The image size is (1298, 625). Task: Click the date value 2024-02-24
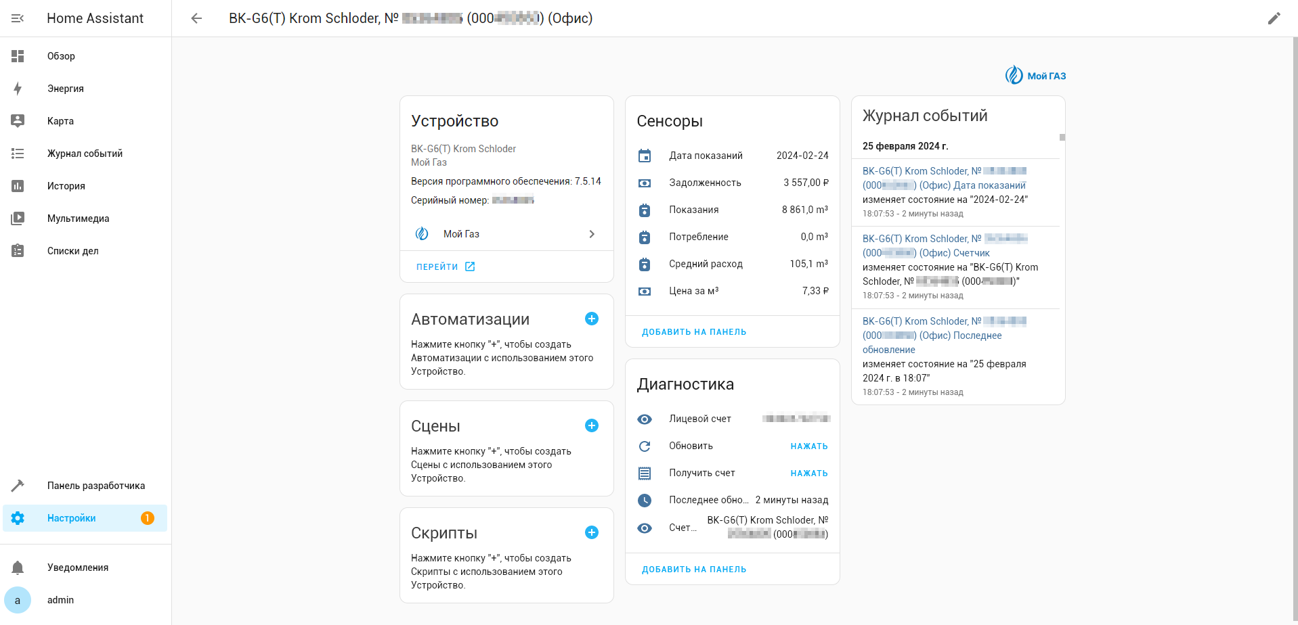pos(802,156)
